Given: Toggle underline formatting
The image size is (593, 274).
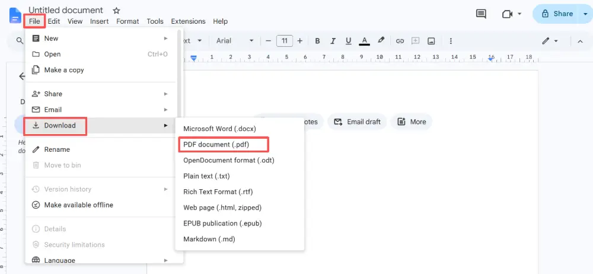Looking at the screenshot, I should click(x=348, y=41).
